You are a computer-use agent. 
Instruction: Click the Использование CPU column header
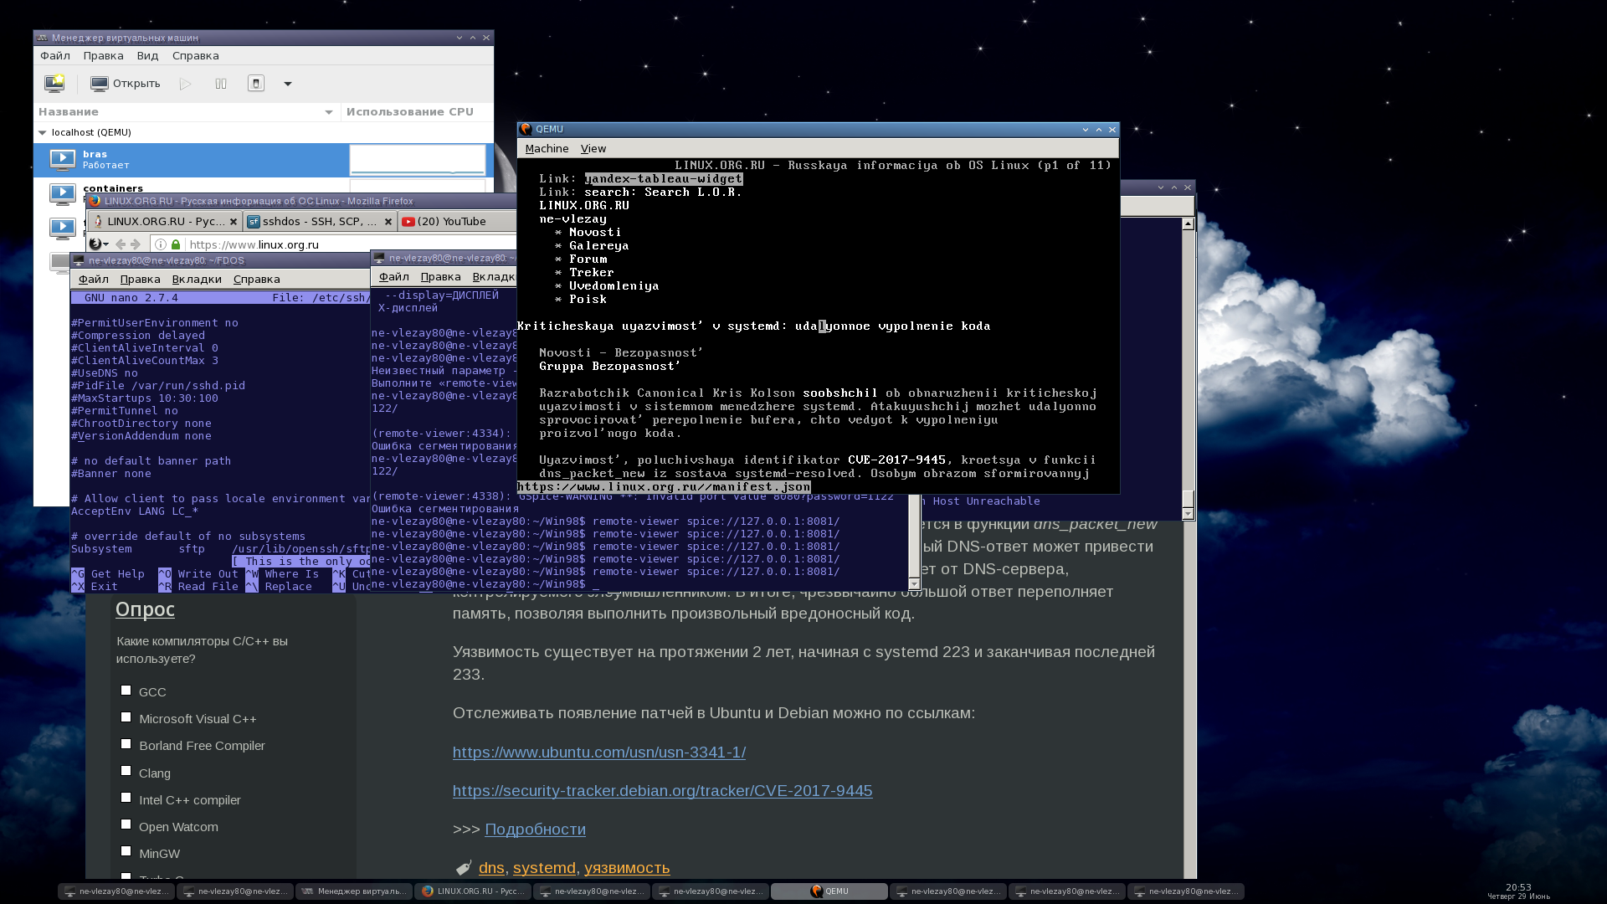410,112
